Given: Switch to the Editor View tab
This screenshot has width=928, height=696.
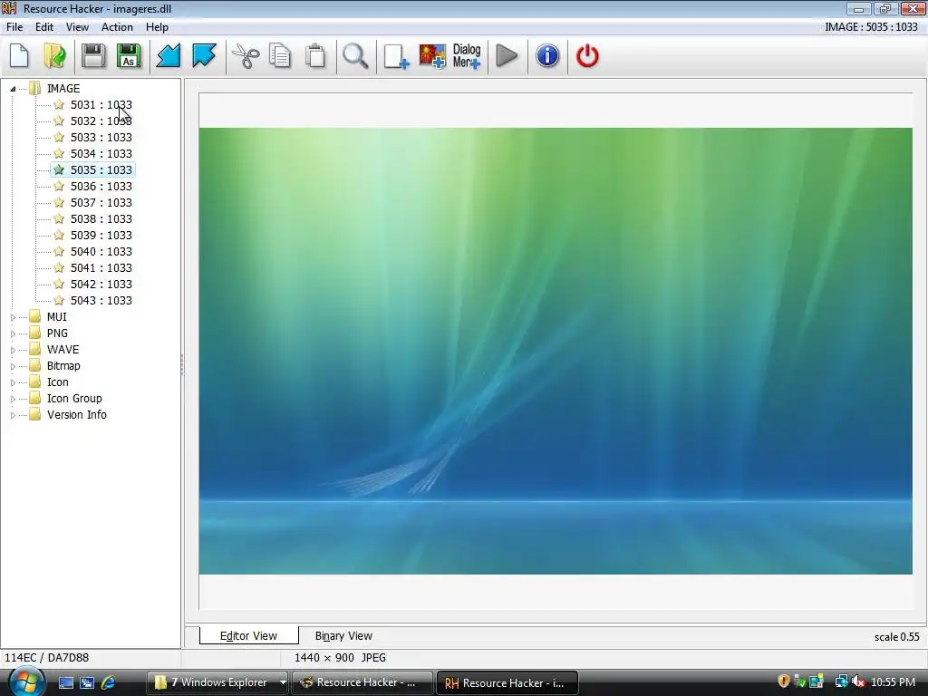Looking at the screenshot, I should [x=248, y=635].
